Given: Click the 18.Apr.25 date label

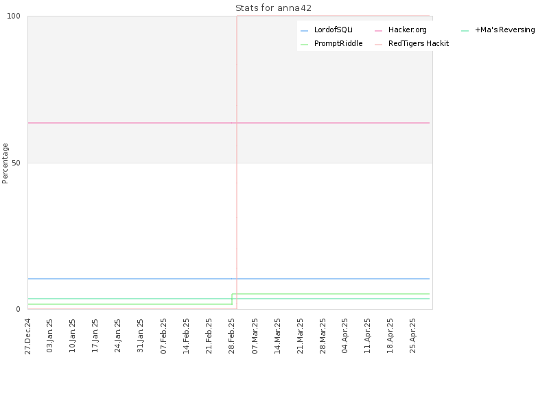Looking at the screenshot, I should tap(390, 336).
